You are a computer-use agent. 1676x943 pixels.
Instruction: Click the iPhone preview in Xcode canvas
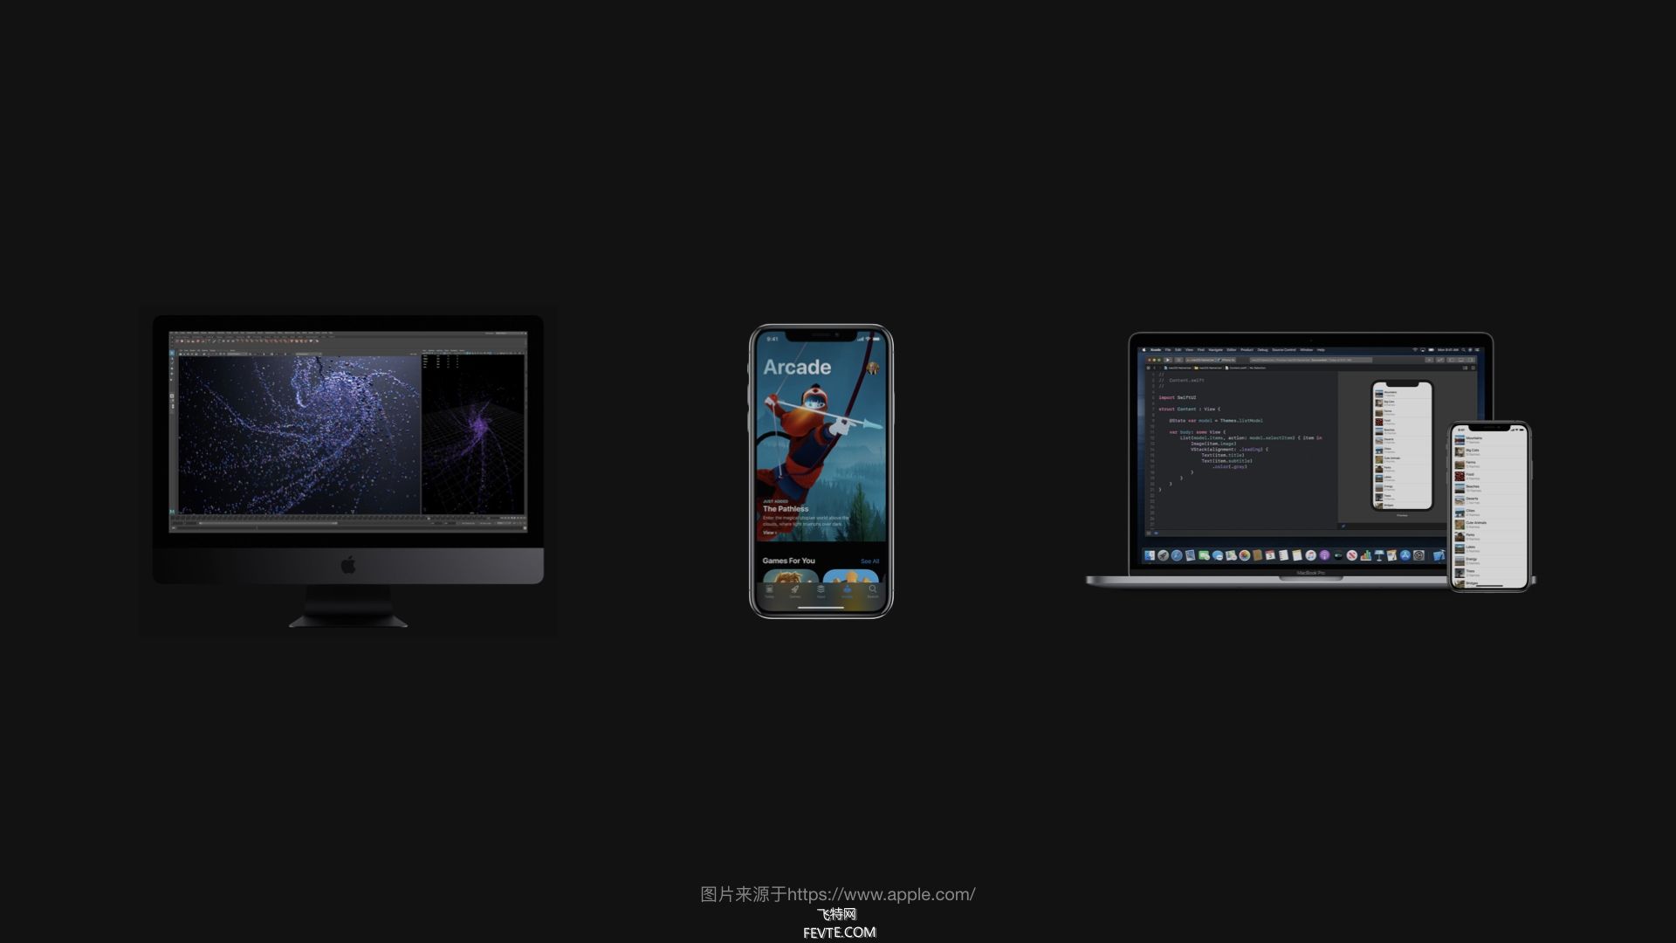coord(1402,445)
